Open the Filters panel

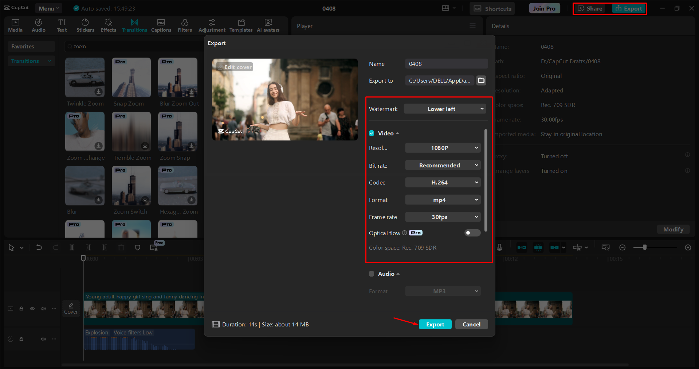coord(185,25)
